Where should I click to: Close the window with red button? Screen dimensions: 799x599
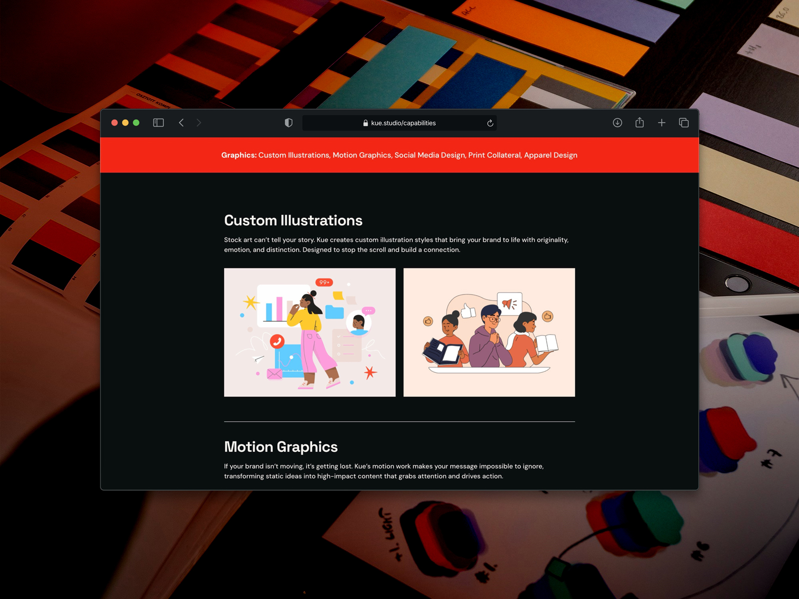pyautogui.click(x=114, y=123)
